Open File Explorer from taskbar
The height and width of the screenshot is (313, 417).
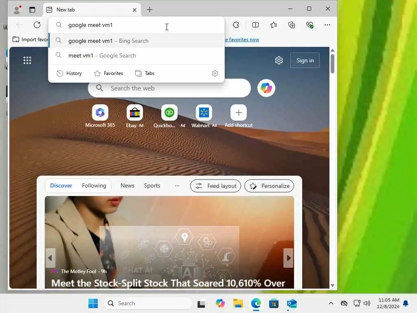pos(238,303)
